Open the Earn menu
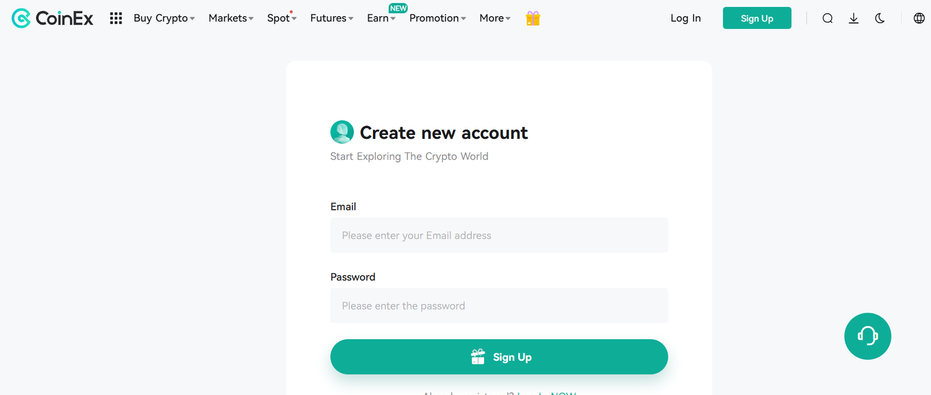This screenshot has height=395, width=931. [381, 19]
